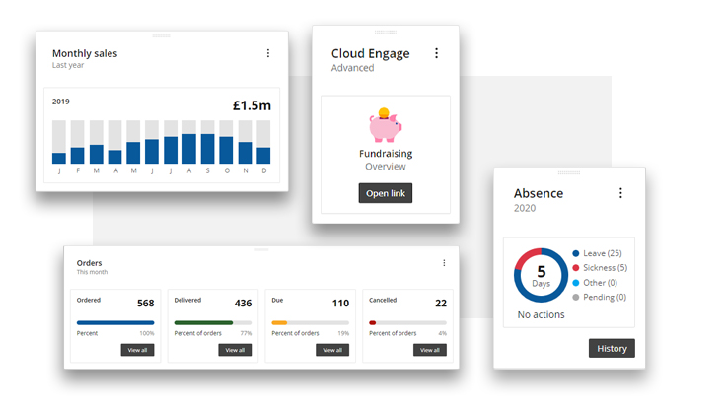This screenshot has height=407, width=725.
Task: Select the Other (0) legend item
Action: [595, 282]
